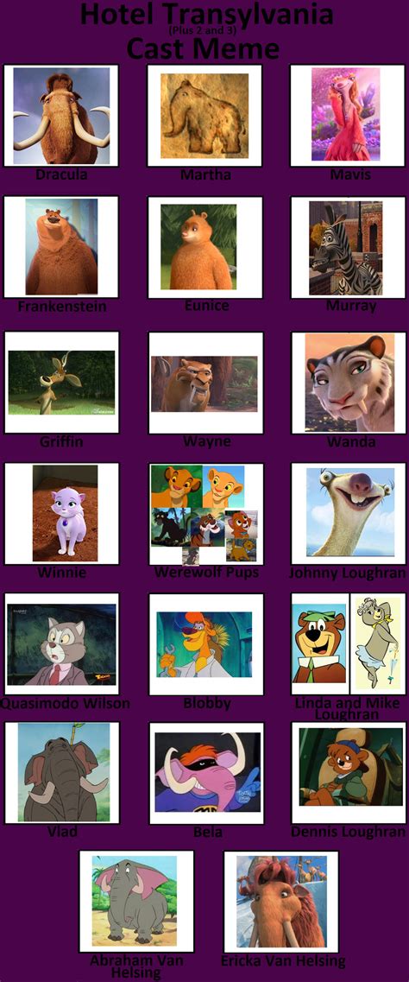Image resolution: width=409 pixels, height=982 pixels.
Task: Click the Sid sloth image for Johnny Loughran
Action: (350, 511)
